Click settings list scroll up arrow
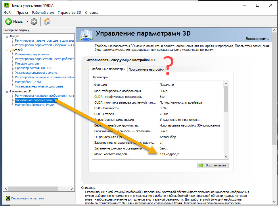 point(226,84)
